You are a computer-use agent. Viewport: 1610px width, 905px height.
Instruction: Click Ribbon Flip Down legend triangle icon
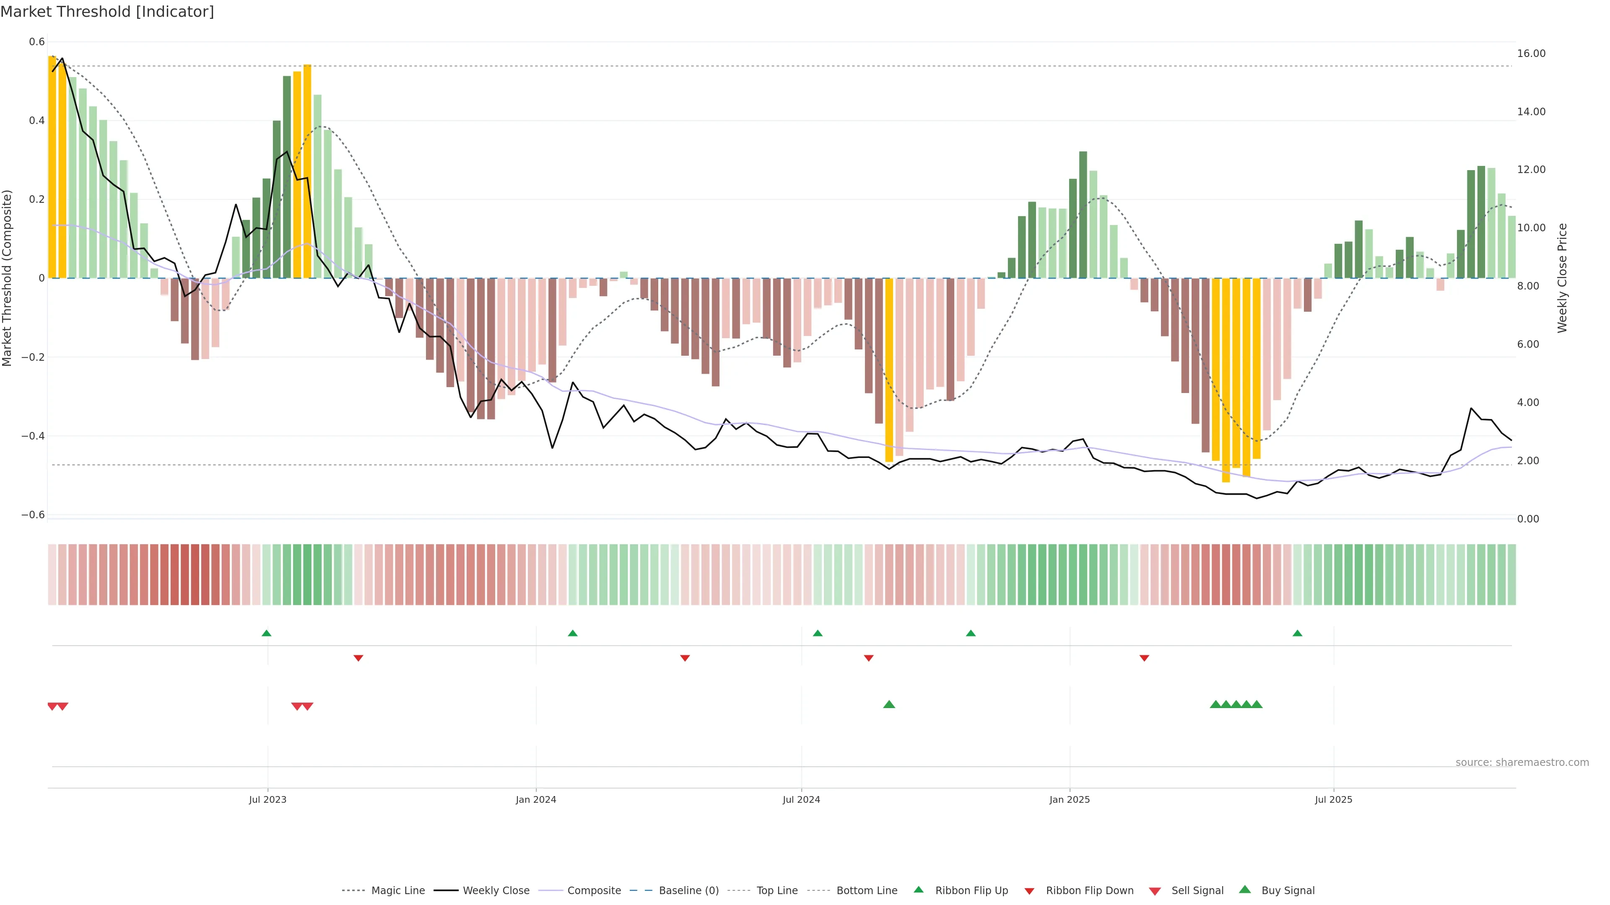pos(1029,891)
